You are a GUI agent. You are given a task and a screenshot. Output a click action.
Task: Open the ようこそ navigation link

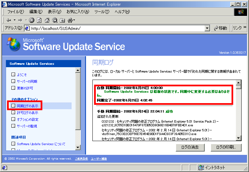(x=22, y=75)
